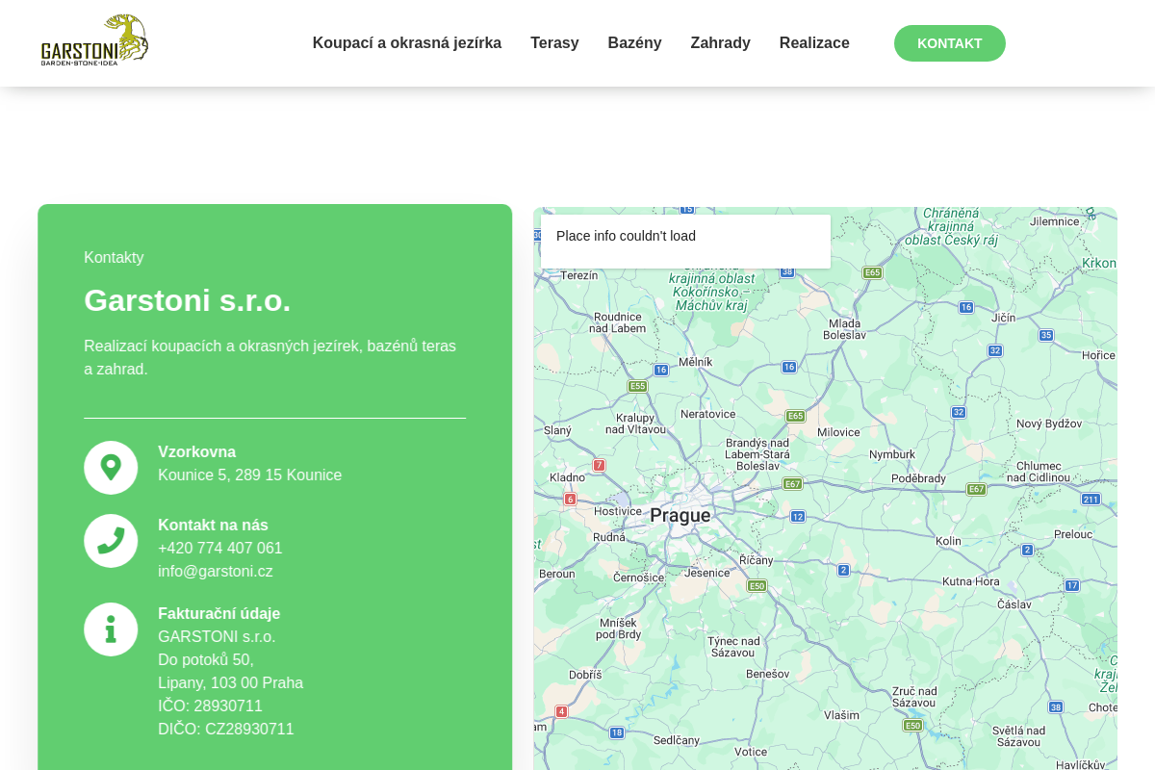Select Realizace in the navigation

tap(814, 43)
